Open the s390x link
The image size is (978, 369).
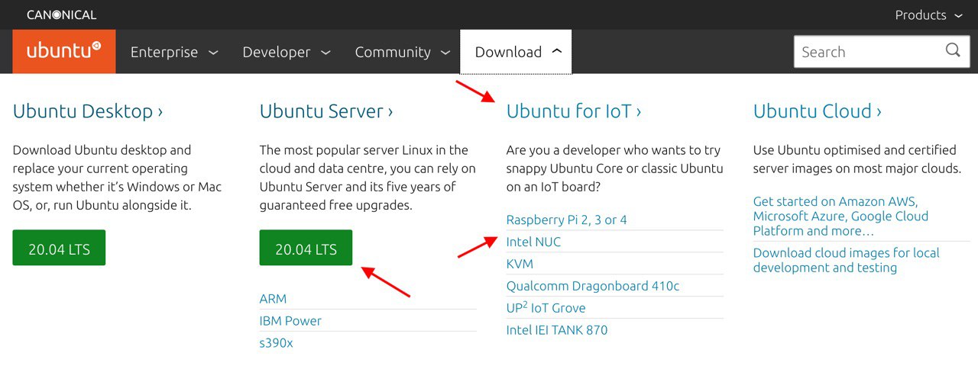click(x=277, y=343)
